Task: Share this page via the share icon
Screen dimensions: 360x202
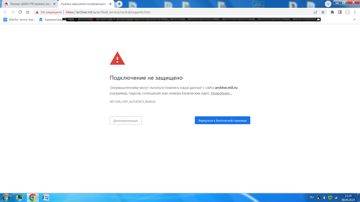Action: [315, 12]
